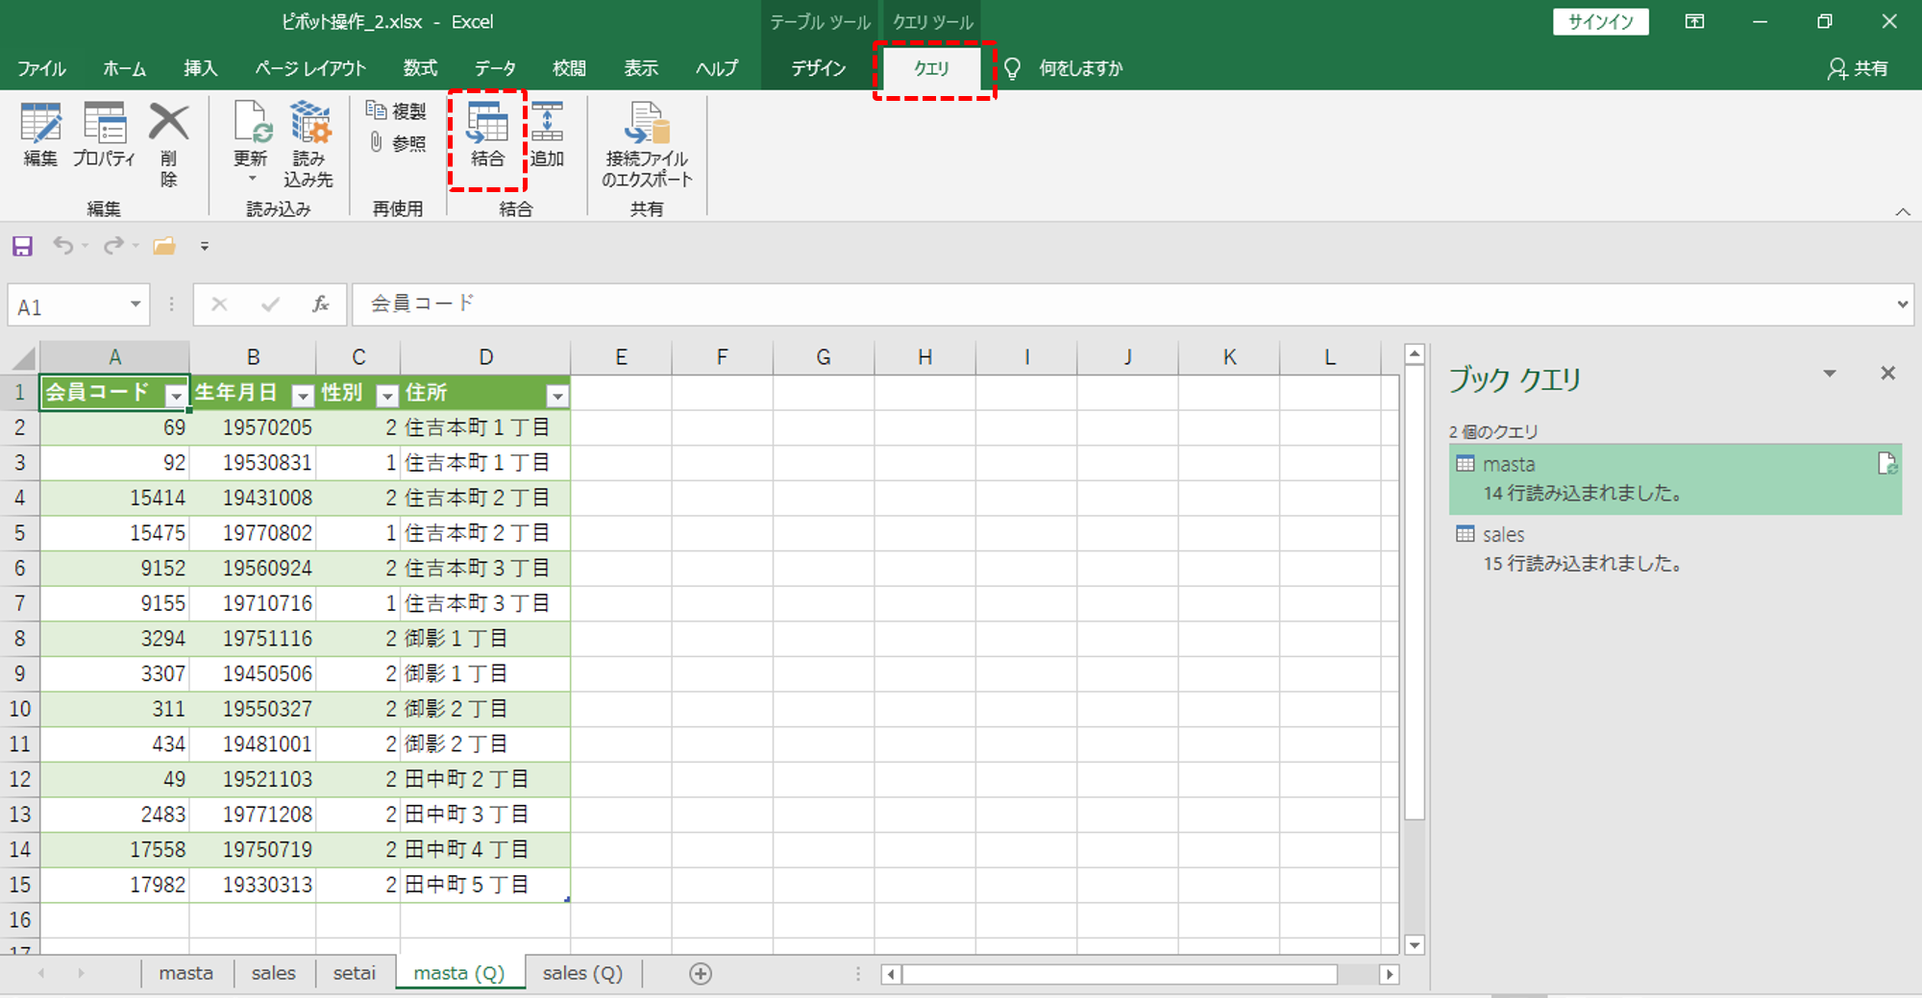Open query プロパティ (Properties)
This screenshot has height=998, width=1922.
click(x=104, y=134)
